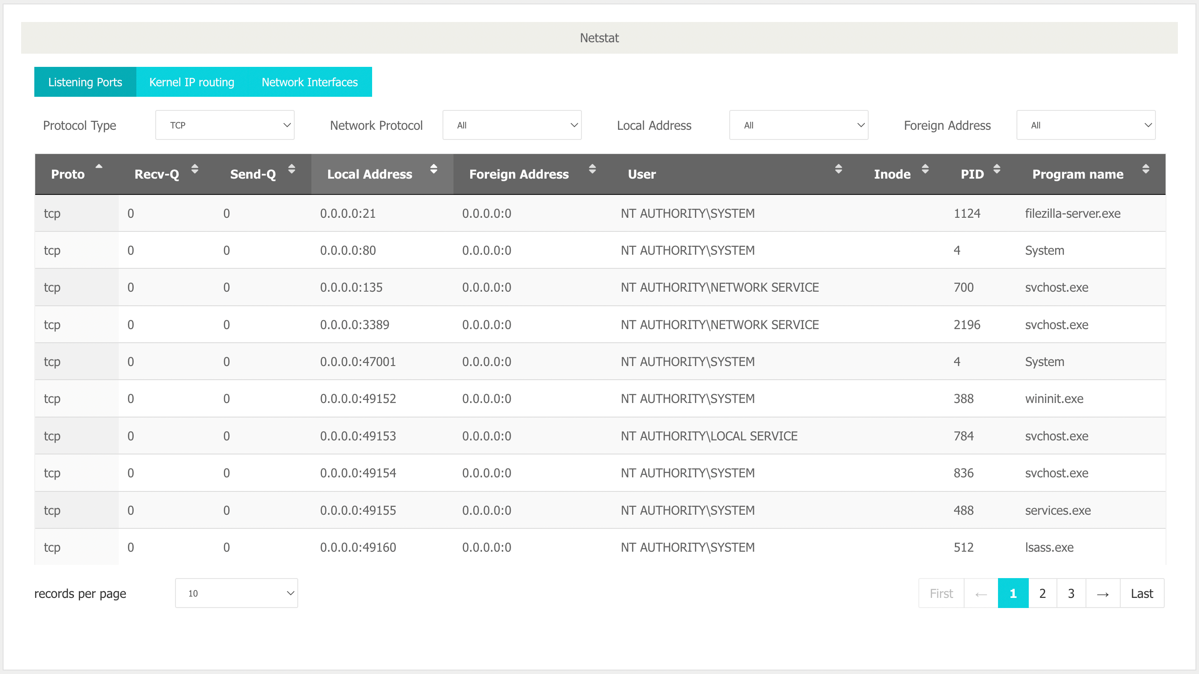The height and width of the screenshot is (674, 1199).
Task: Click local address 0.0.0.0:49160
Action: (x=358, y=547)
